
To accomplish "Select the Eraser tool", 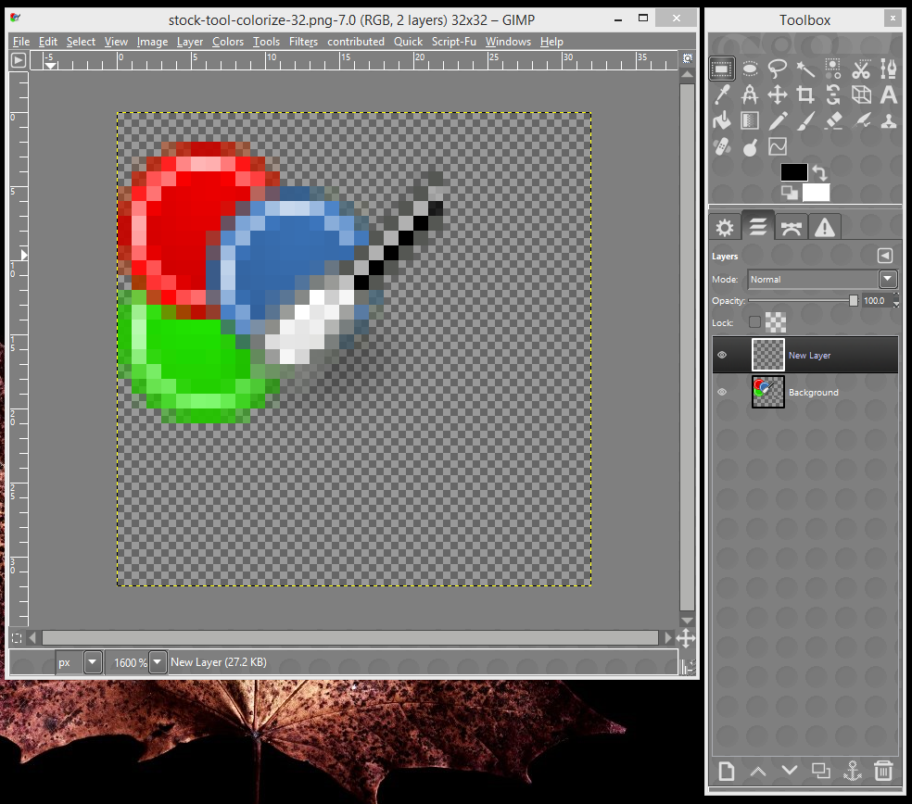I will (x=833, y=120).
